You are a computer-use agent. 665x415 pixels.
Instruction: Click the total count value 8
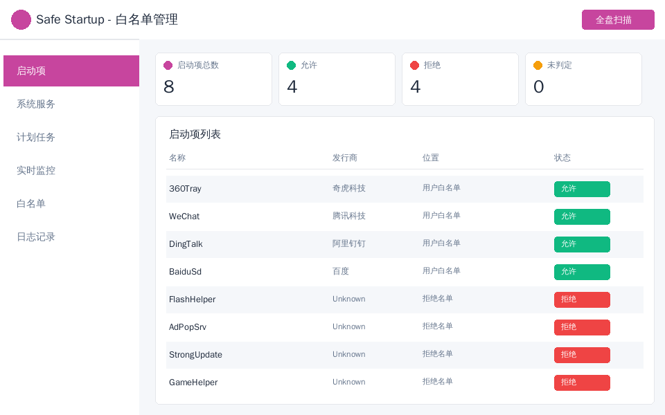pyautogui.click(x=169, y=87)
